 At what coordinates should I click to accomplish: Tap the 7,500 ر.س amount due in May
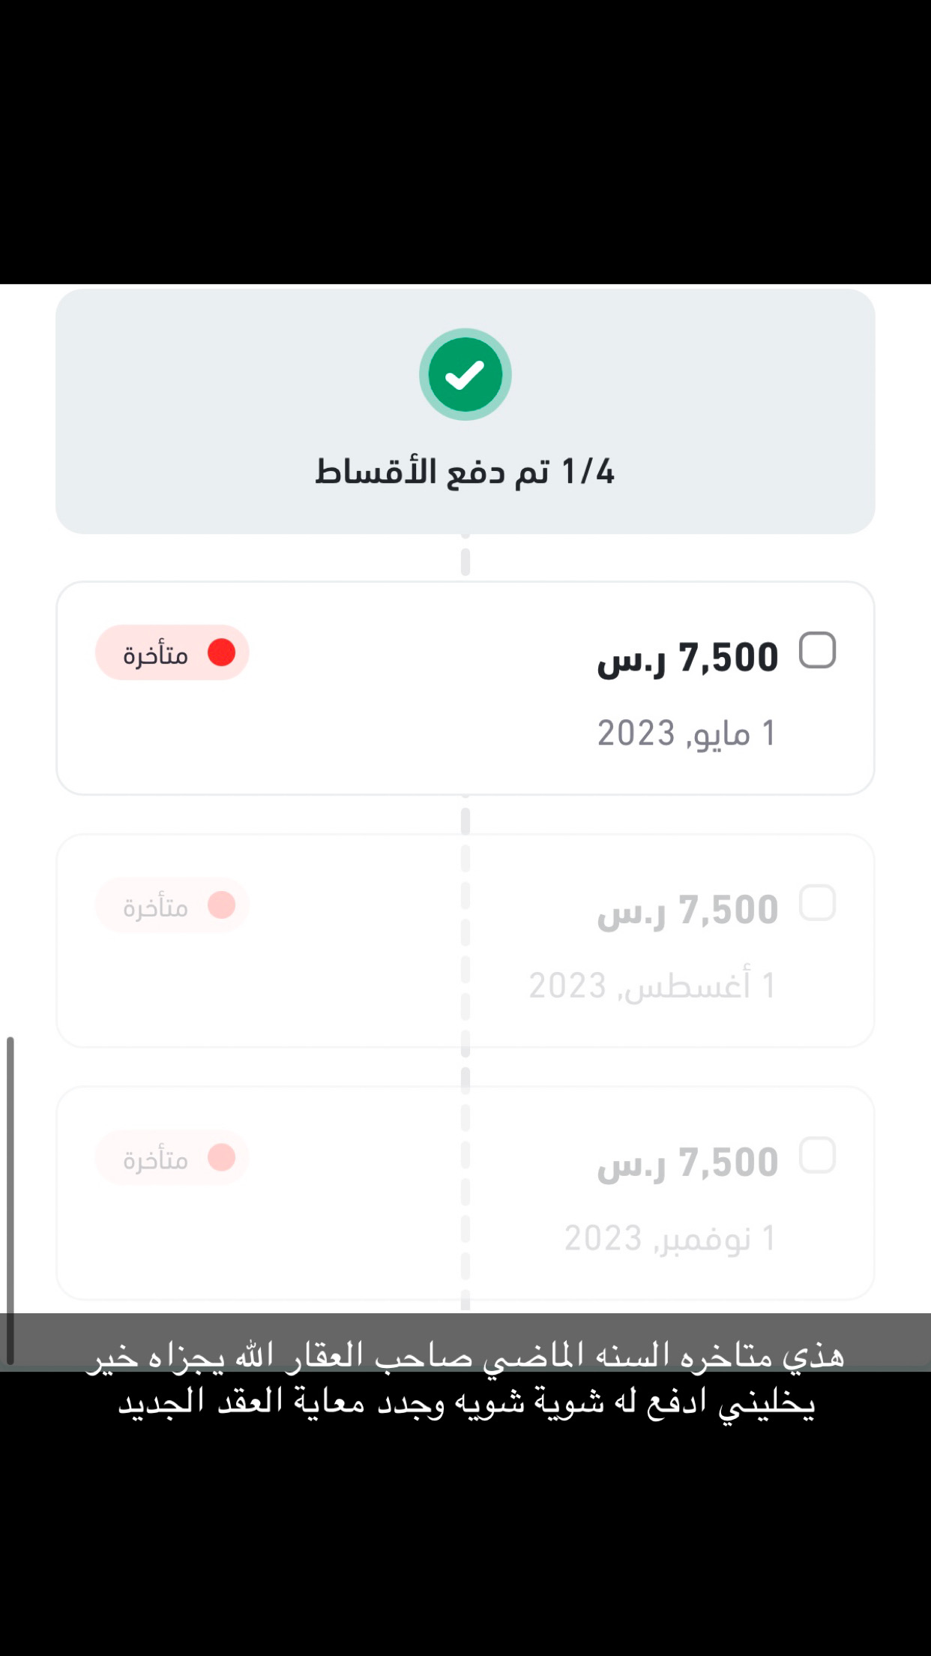(x=687, y=658)
